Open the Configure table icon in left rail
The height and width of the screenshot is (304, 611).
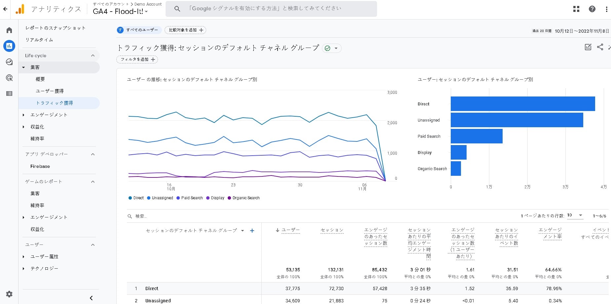click(9, 94)
